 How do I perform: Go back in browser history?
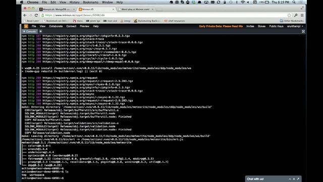point(25,15)
